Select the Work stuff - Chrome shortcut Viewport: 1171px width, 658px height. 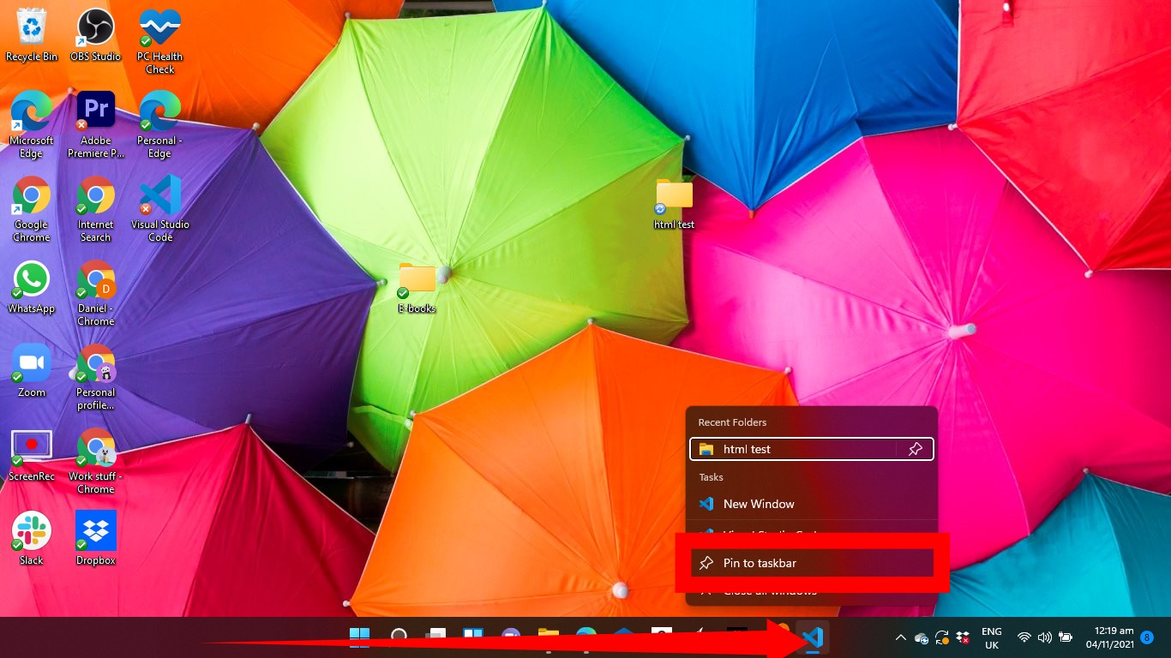[x=96, y=460]
